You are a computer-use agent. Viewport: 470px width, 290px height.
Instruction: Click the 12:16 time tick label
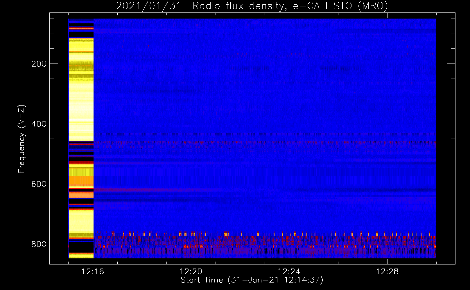coord(93,272)
